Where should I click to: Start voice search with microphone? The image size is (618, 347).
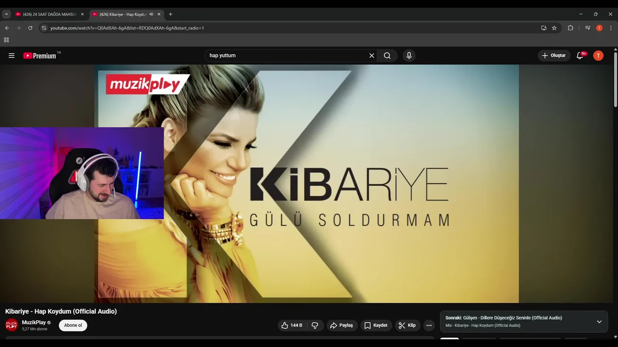point(409,55)
